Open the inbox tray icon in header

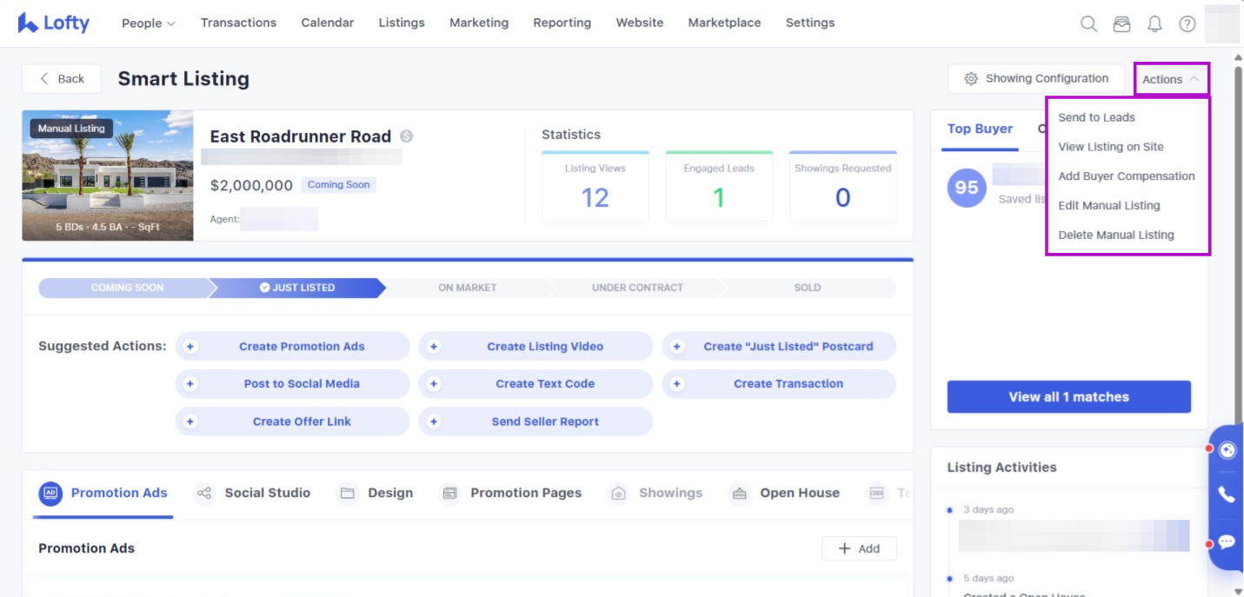point(1121,24)
